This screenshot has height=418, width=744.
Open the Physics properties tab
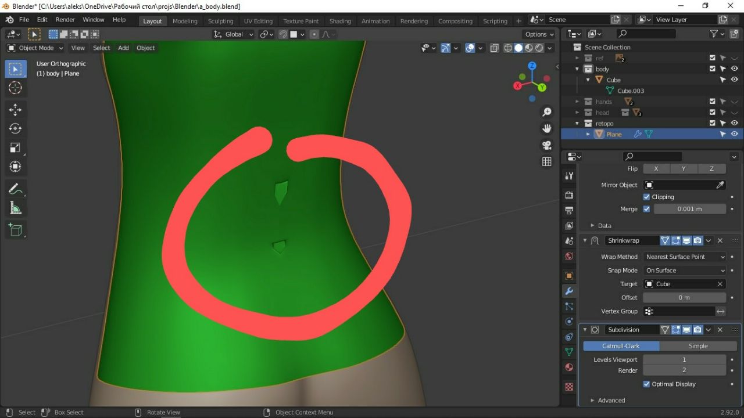[569, 321]
